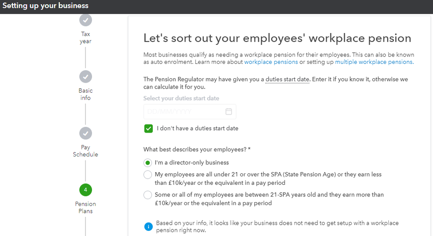Viewport: 433px width, 236px height.
Task: Click the "Select your duties start date" label
Action: (x=181, y=98)
